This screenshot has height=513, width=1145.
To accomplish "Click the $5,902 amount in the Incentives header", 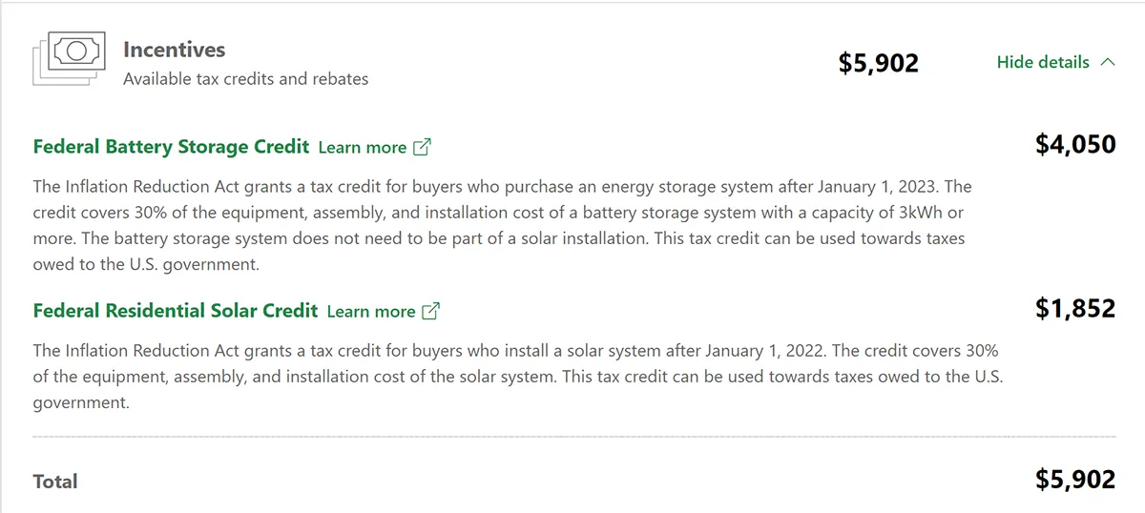I will point(879,63).
